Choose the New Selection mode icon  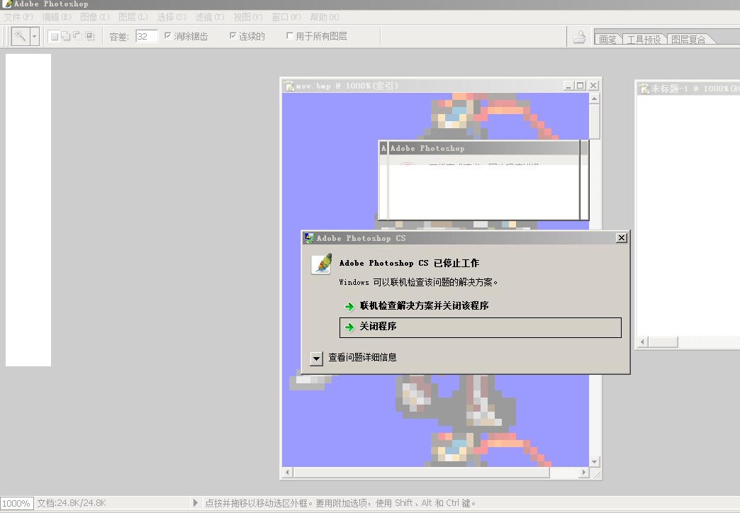55,36
